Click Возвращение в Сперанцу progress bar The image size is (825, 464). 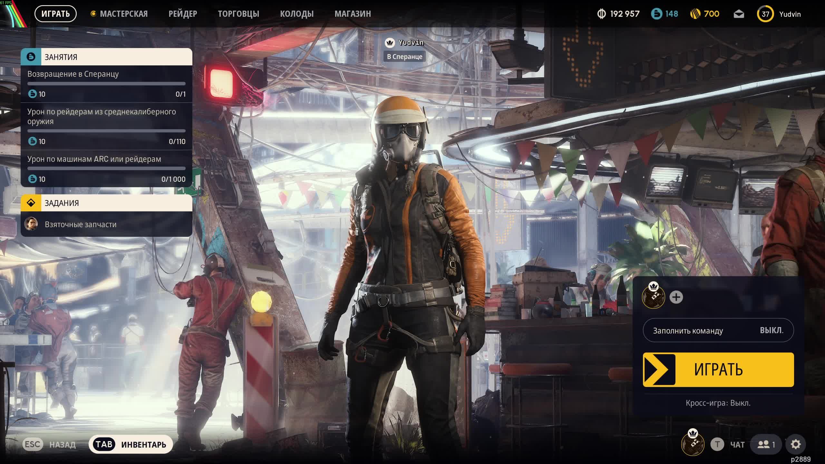[x=106, y=83]
